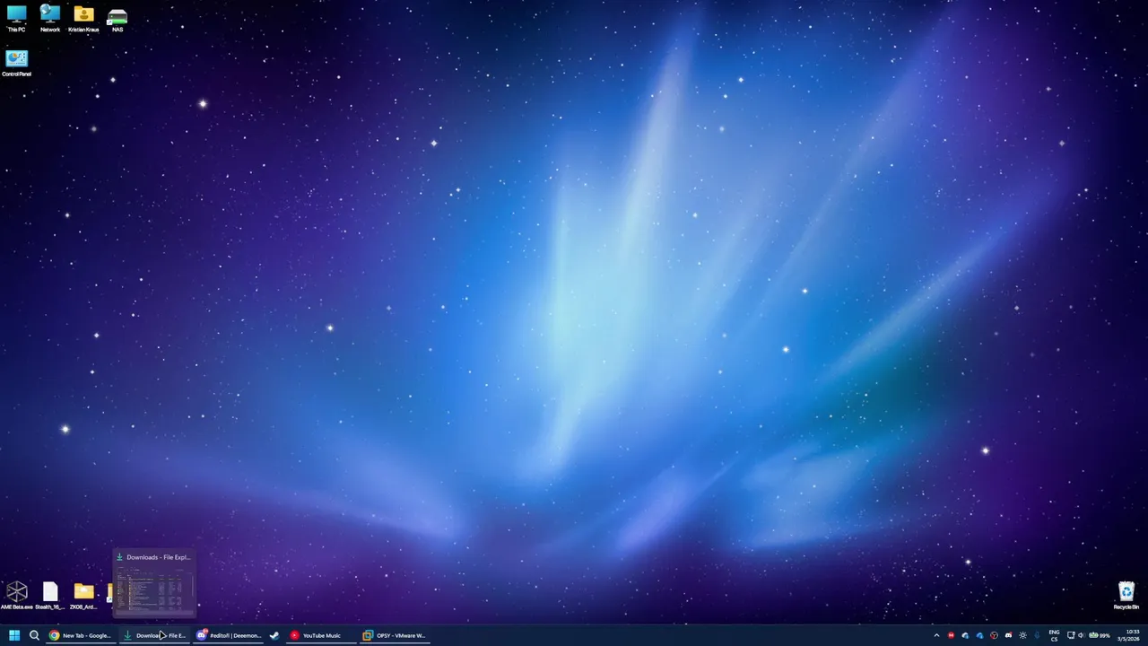Open the Windows Start menu

[x=14, y=635]
